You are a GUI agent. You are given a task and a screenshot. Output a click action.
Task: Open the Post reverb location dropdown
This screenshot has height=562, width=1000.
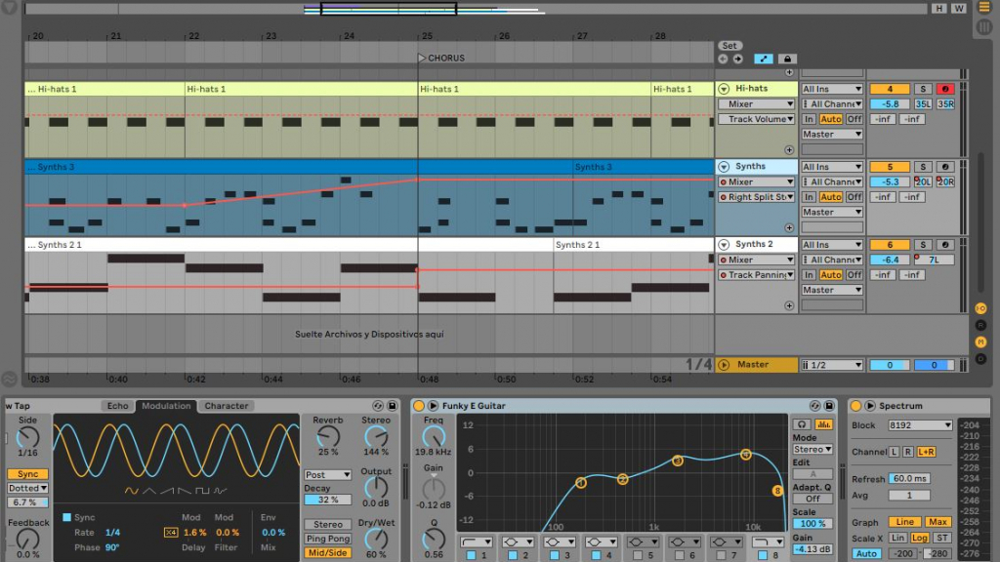click(328, 475)
